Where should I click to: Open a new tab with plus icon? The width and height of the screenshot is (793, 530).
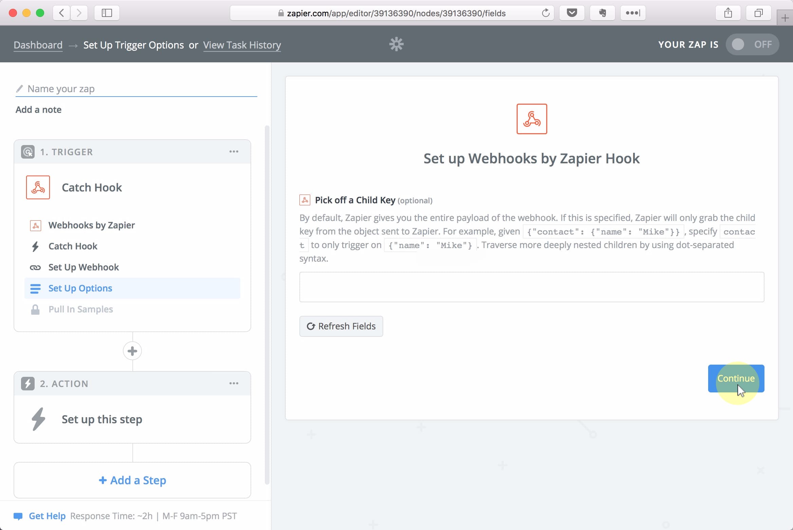(x=785, y=18)
